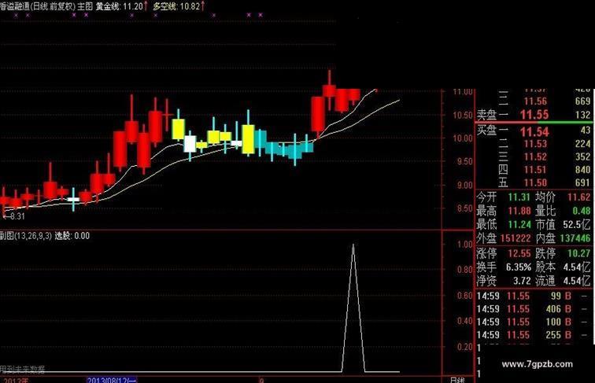Select the buy volume 691
Screen dimensions: 595x383
[582, 182]
